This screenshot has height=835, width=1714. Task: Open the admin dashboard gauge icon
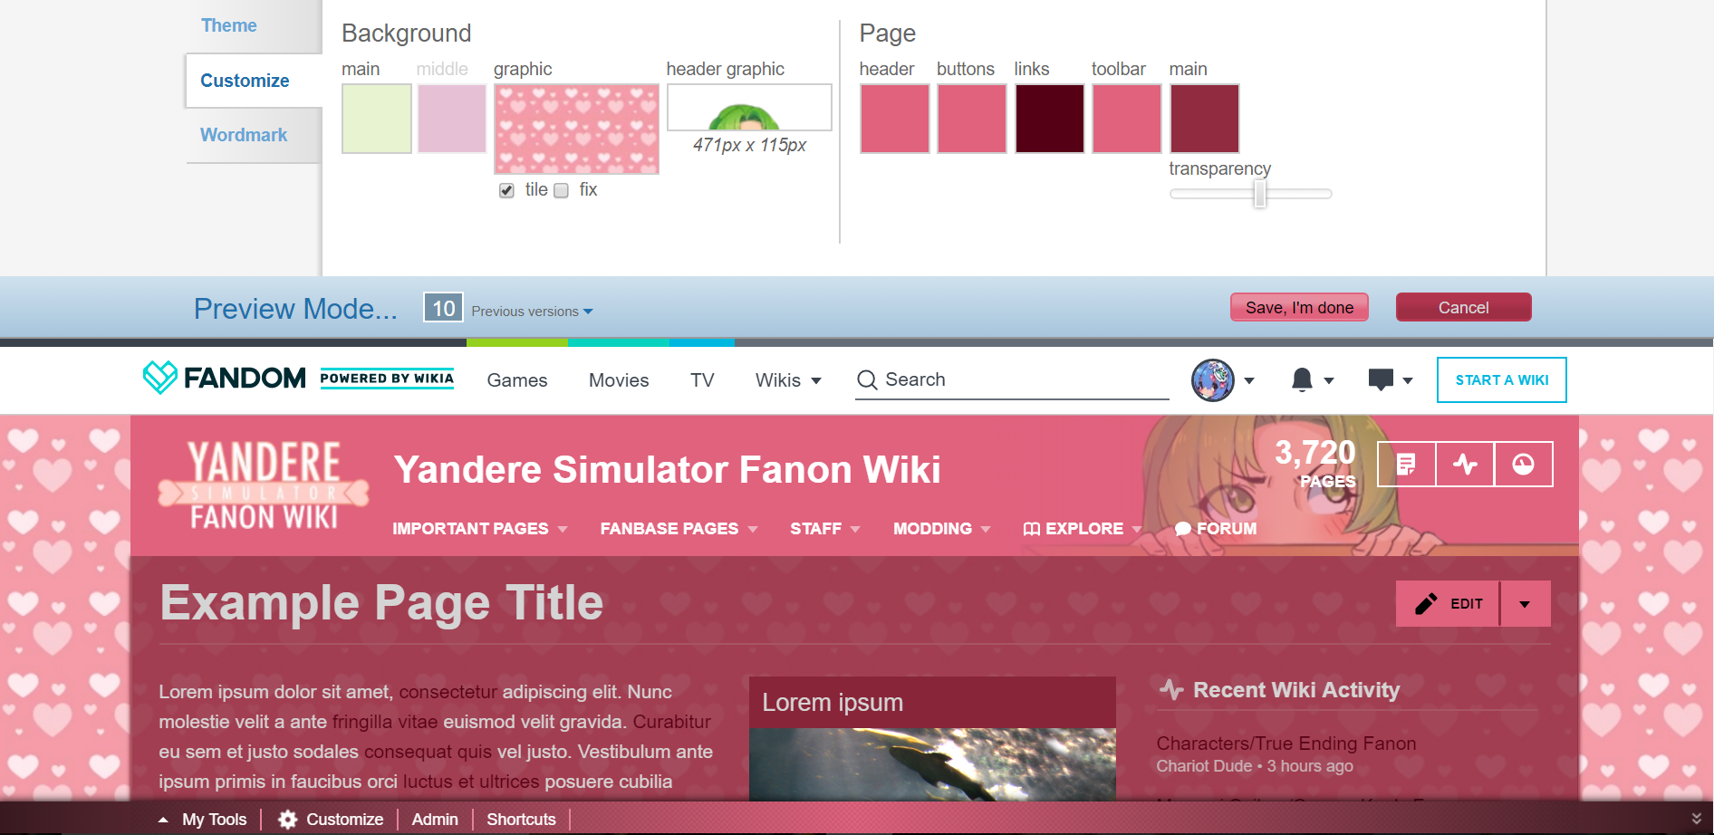pos(1524,464)
